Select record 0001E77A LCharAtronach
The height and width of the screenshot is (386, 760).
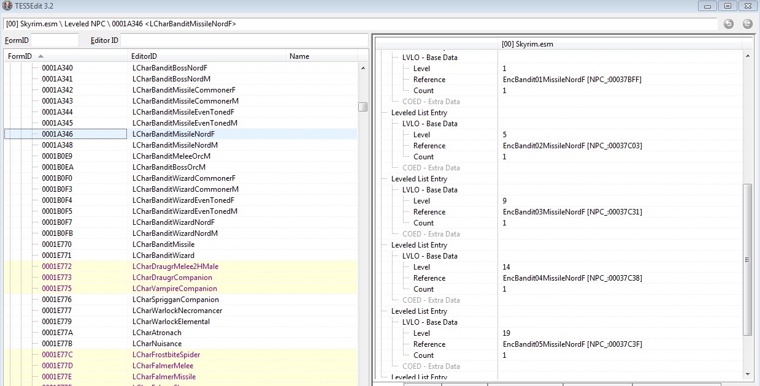point(180,333)
